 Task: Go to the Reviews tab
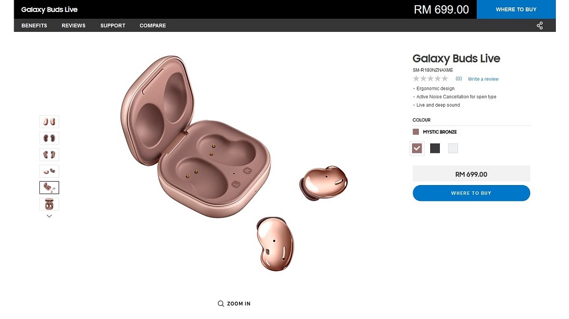coord(73,26)
